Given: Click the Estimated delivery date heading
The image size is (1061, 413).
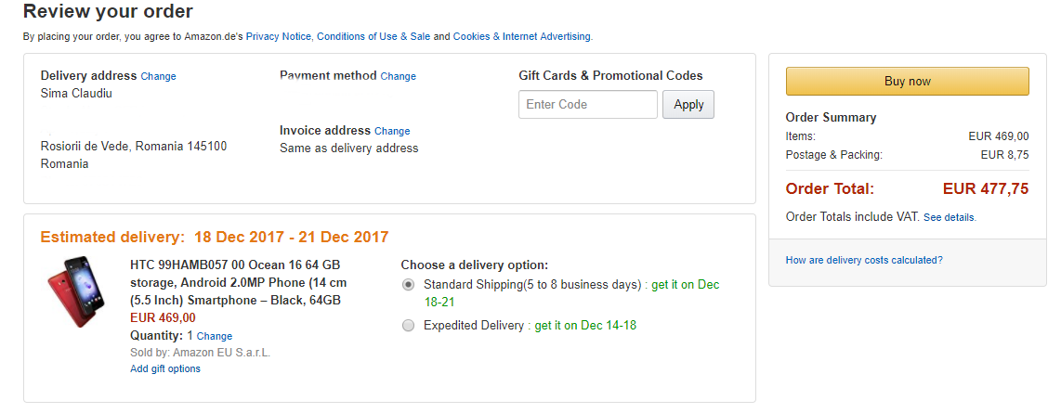Looking at the screenshot, I should coord(215,237).
